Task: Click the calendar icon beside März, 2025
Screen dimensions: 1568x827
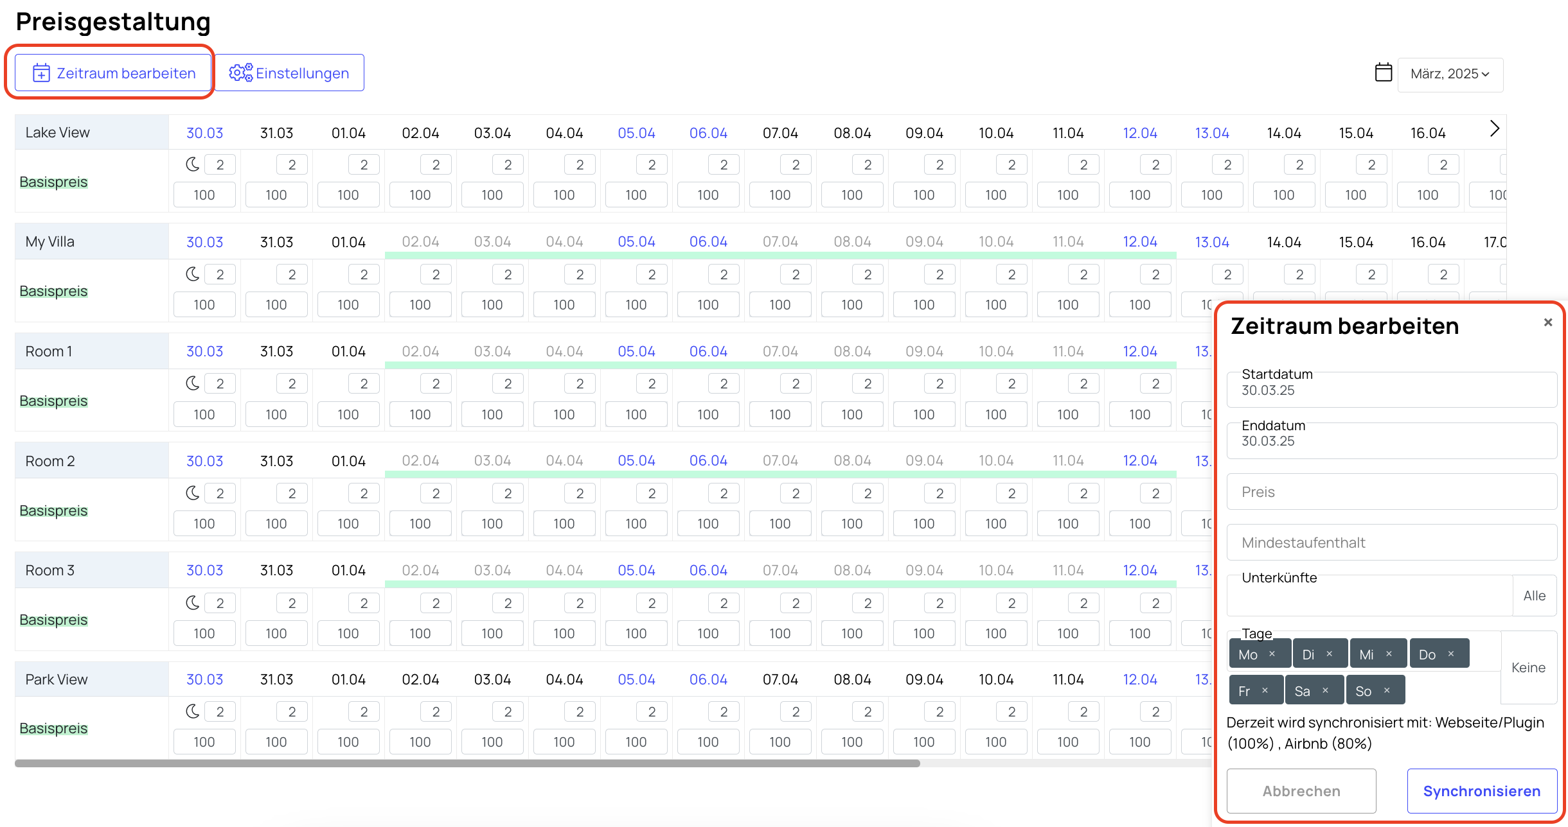Action: tap(1383, 73)
